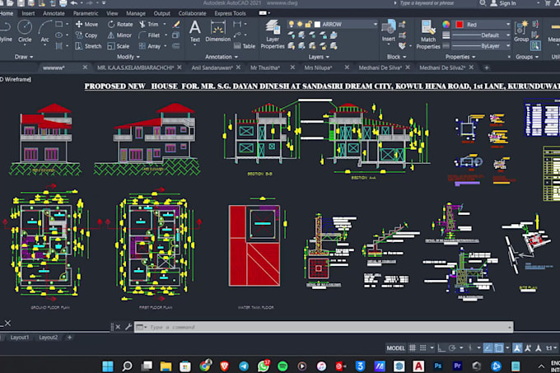The height and width of the screenshot is (373, 560).
Task: Open the Insert ribbon tab
Action: pyautogui.click(x=28, y=13)
